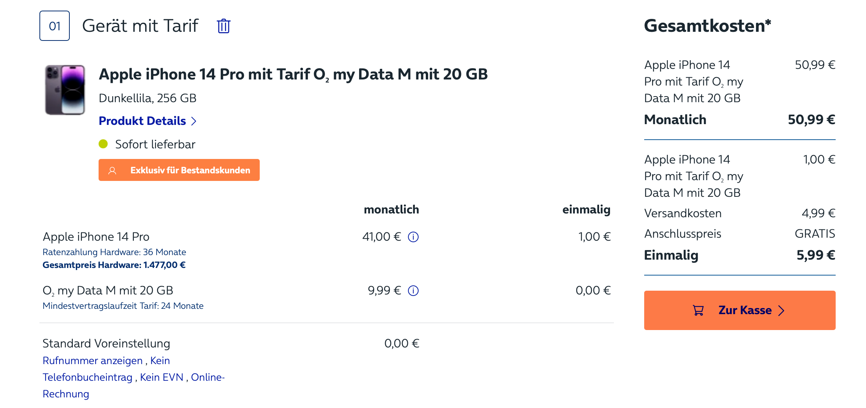The height and width of the screenshot is (408, 866).
Task: Open Rufnummer anzeigen setting link
Action: point(93,360)
